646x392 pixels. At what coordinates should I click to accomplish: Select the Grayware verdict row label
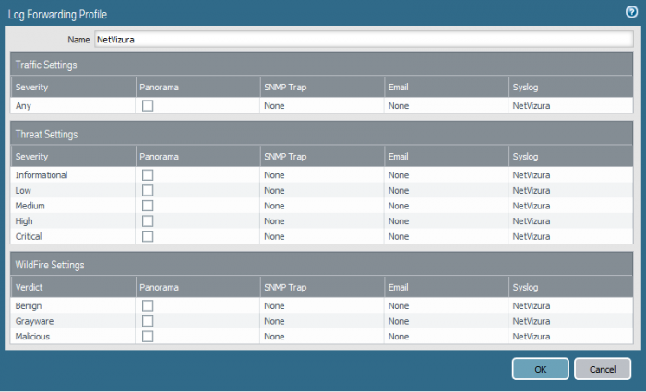pyautogui.click(x=34, y=321)
